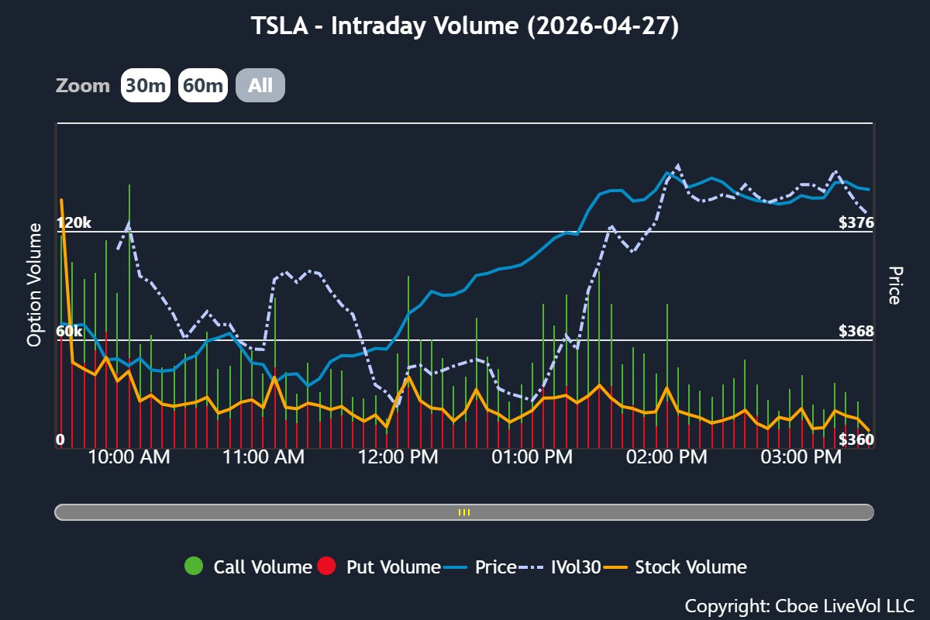Toggle Put Volume red legend marker

(x=327, y=567)
